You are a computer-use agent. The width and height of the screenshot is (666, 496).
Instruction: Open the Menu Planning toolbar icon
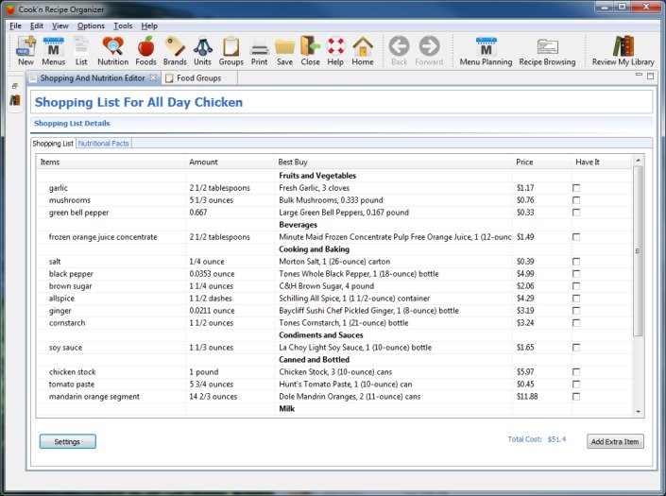coord(486,50)
